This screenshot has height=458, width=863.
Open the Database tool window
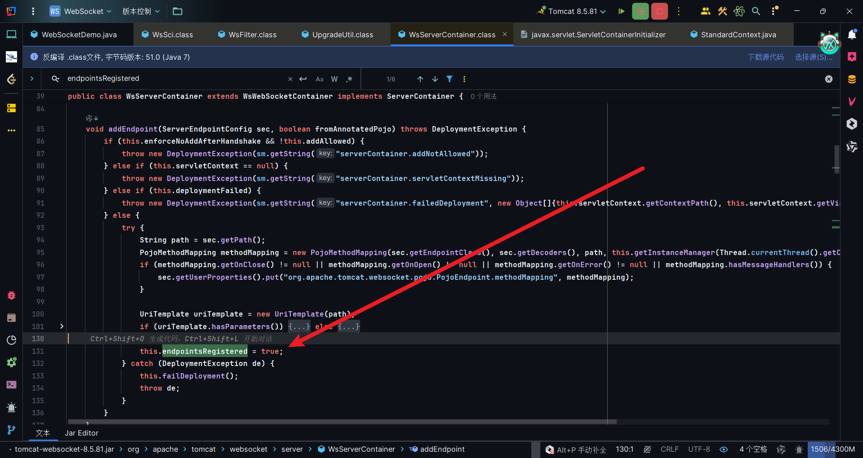tap(852, 79)
